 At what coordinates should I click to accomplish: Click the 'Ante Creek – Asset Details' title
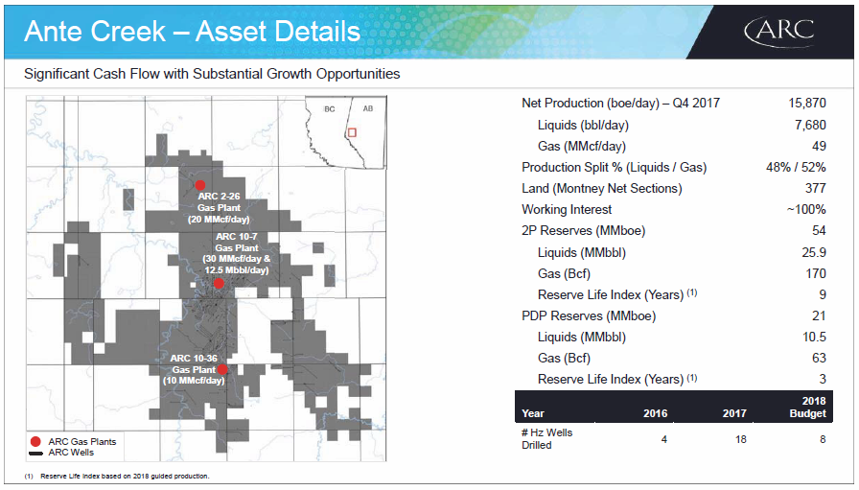coord(193,32)
